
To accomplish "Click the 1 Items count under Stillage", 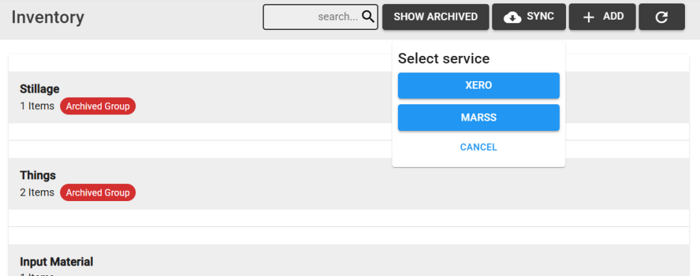I will click(x=37, y=106).
